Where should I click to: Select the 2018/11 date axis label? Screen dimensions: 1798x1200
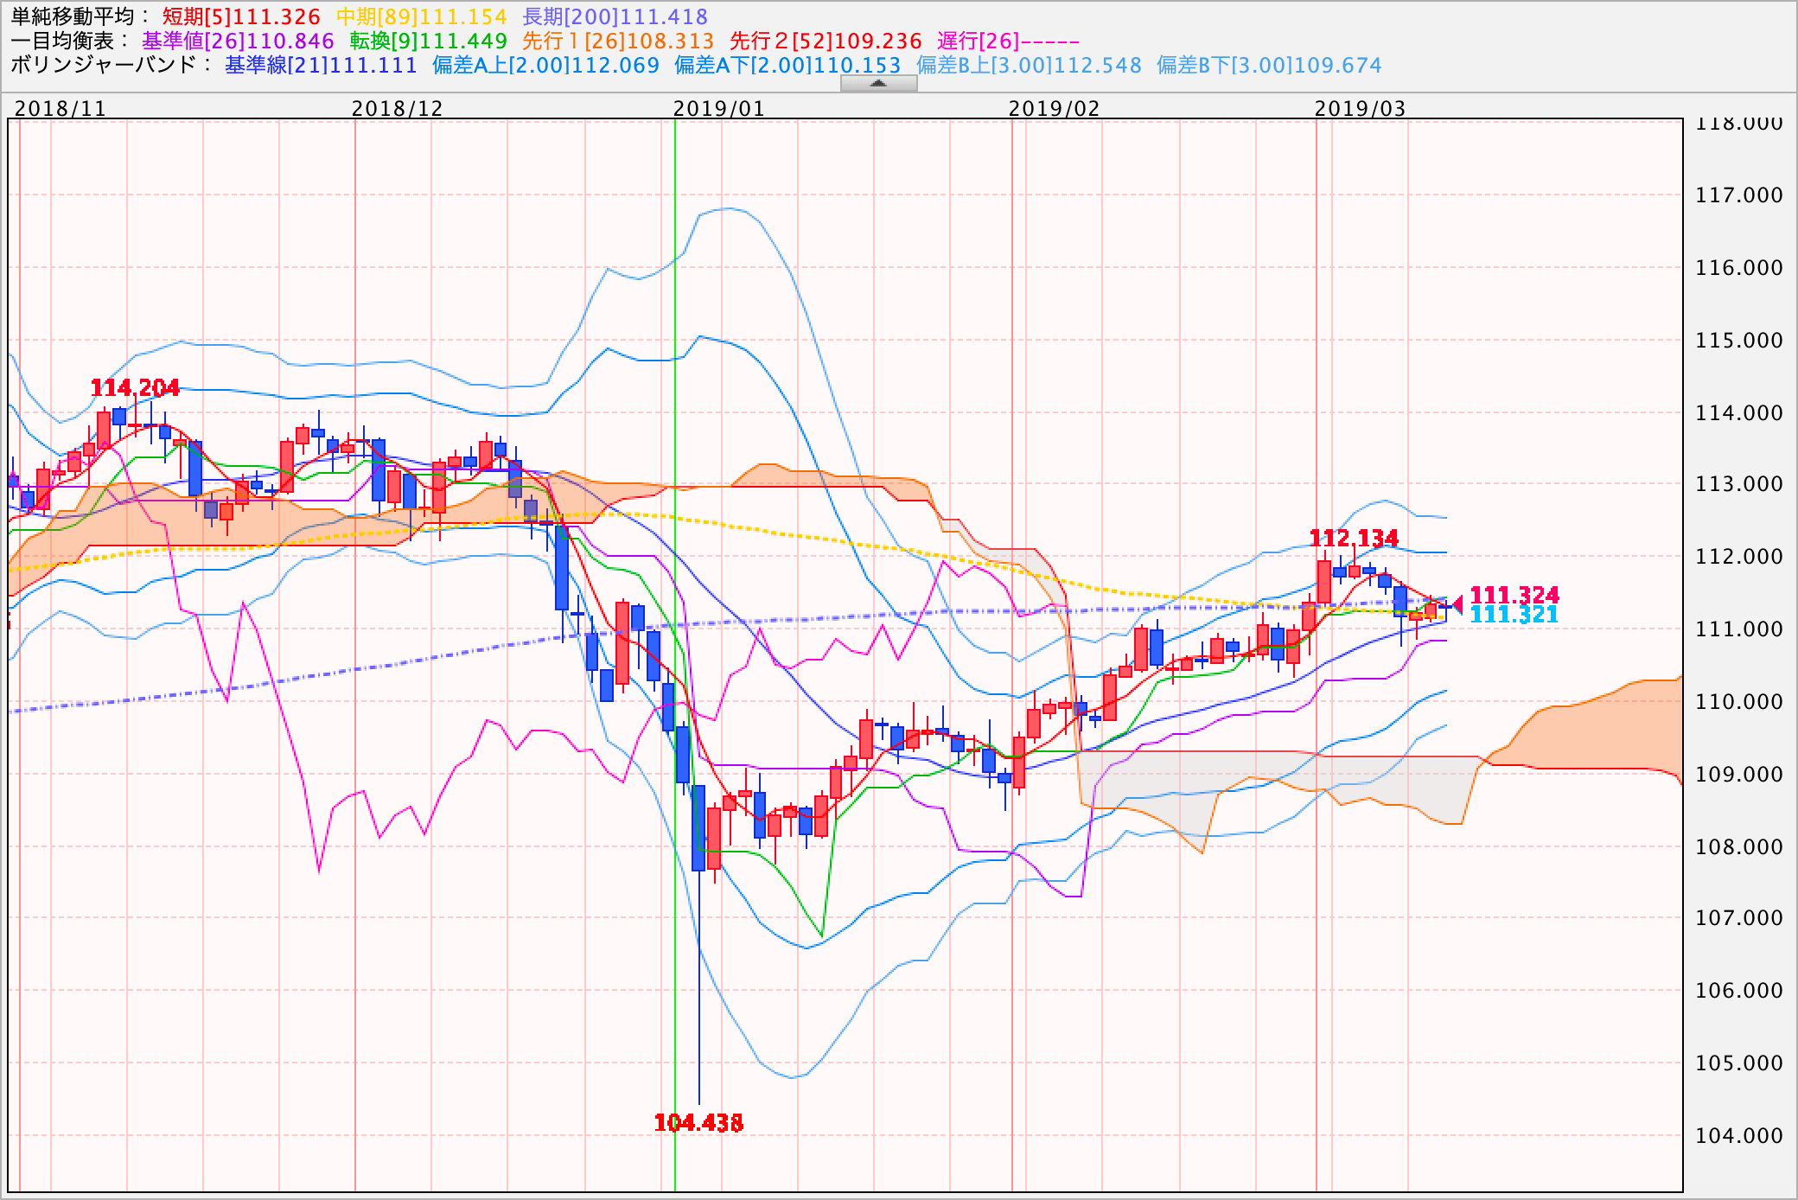point(61,108)
